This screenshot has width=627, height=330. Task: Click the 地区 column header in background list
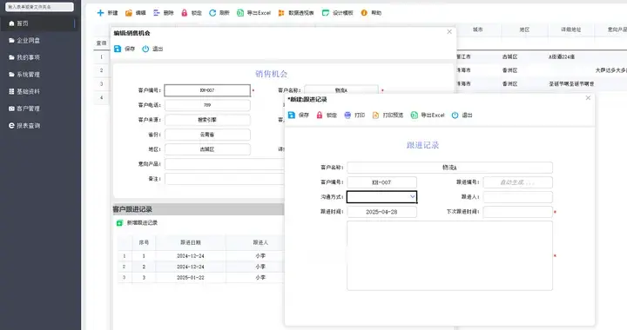[524, 30]
